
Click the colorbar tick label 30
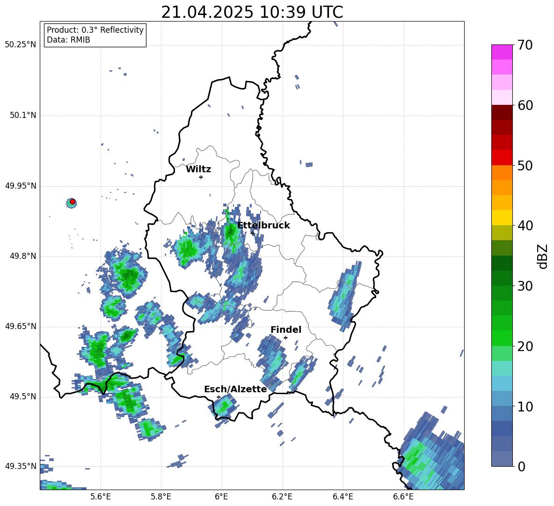tap(525, 286)
